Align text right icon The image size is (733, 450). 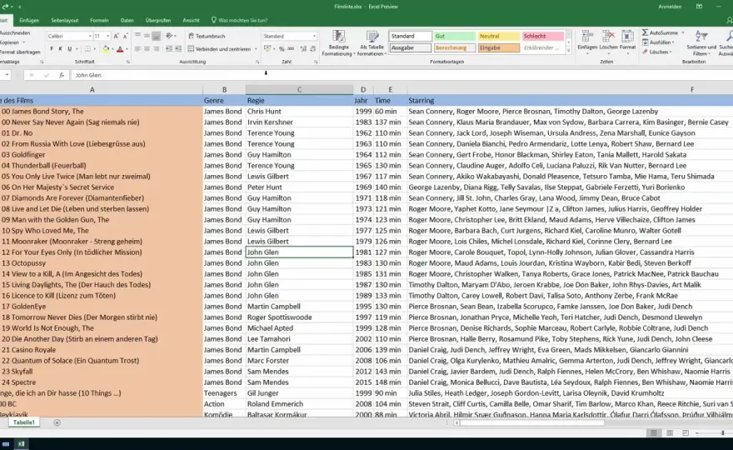click(x=156, y=49)
